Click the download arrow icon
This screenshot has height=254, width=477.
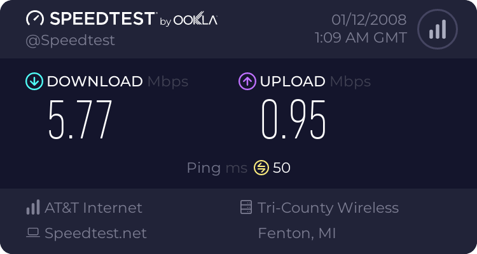[x=34, y=81]
